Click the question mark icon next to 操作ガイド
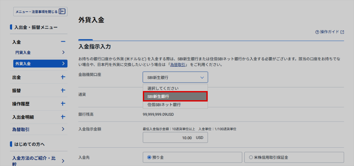The height and width of the screenshot is (166, 354). pos(317,32)
